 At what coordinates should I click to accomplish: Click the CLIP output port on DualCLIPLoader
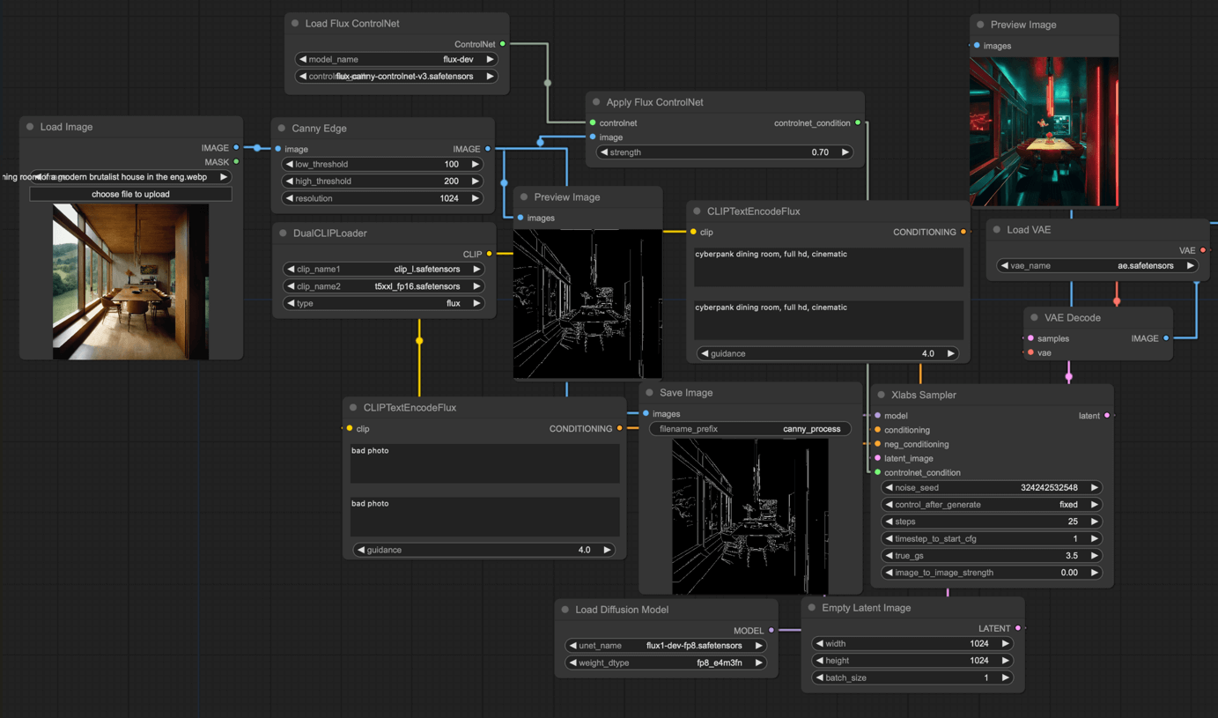(489, 254)
